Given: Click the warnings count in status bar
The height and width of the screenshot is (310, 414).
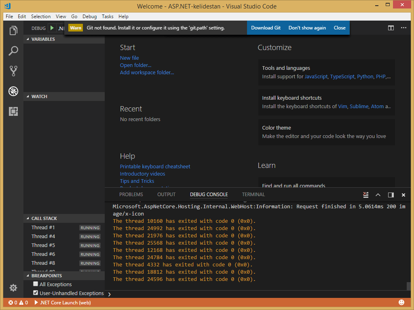Looking at the screenshot, I should point(23,303).
